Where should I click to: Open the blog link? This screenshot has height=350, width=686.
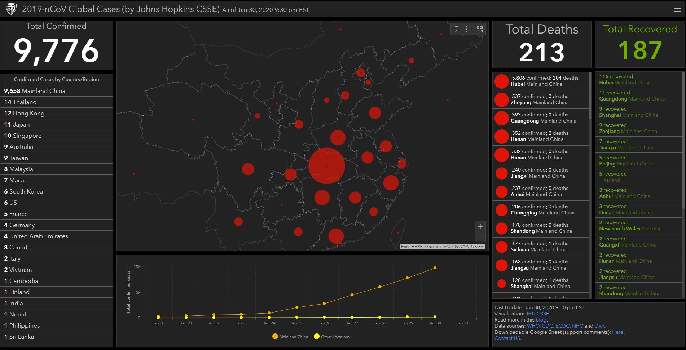click(541, 320)
